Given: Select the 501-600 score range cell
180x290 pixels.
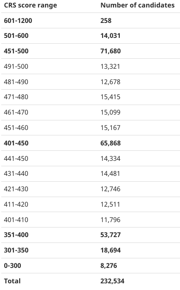Looking at the screenshot, I should point(16,36).
